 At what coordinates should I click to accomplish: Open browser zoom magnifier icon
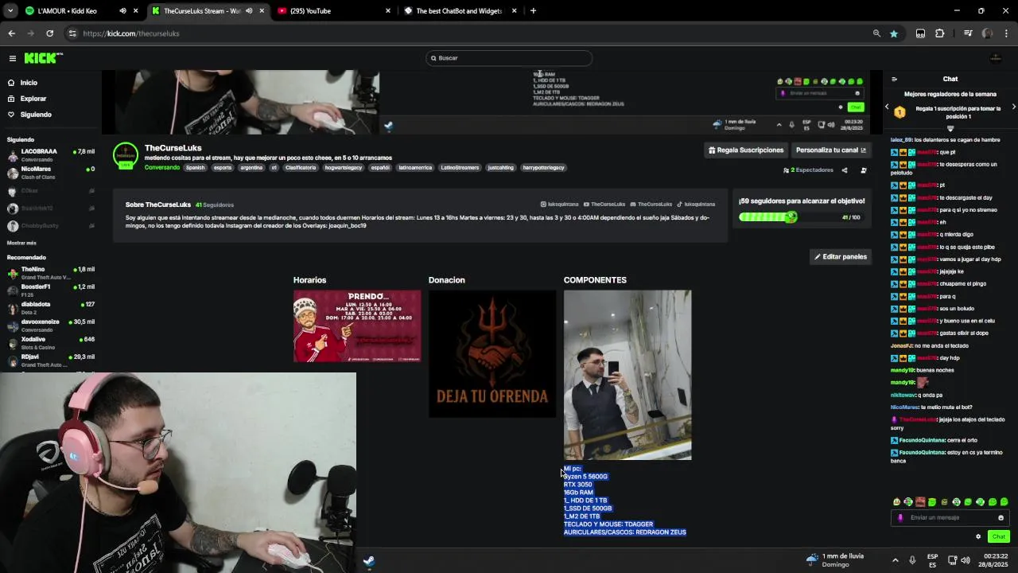click(x=876, y=33)
